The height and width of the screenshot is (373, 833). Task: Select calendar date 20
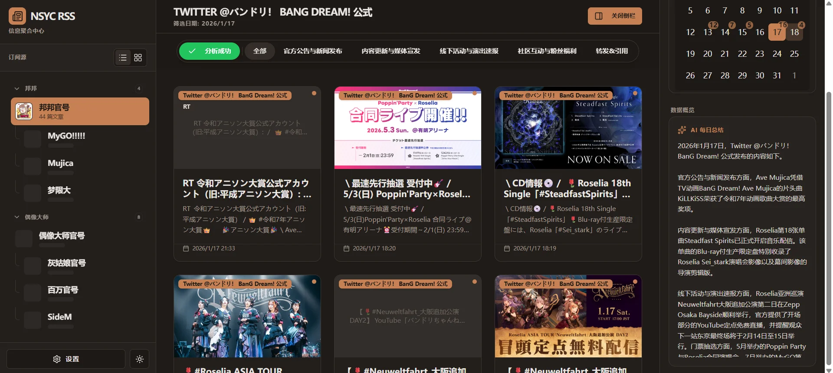[708, 54]
